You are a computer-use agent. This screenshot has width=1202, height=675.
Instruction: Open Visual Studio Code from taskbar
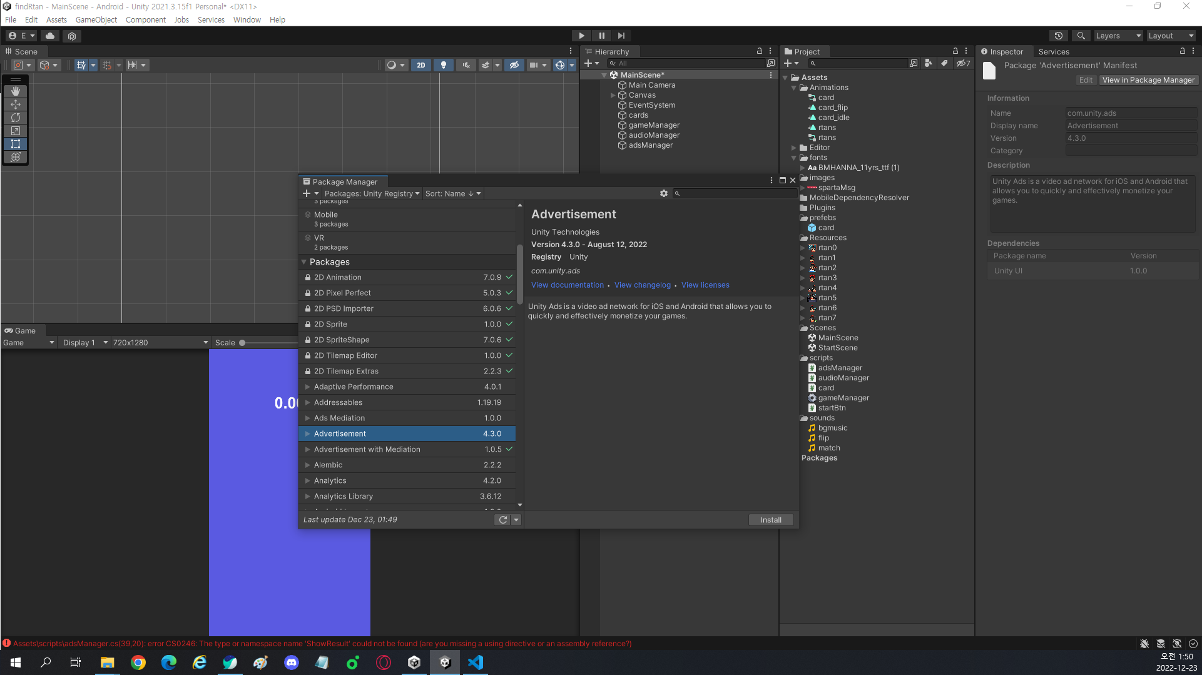(476, 662)
